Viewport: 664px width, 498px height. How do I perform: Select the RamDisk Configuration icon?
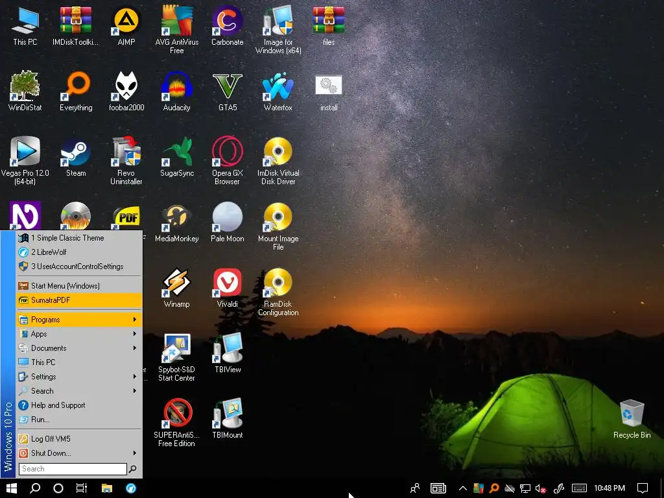[x=278, y=291]
